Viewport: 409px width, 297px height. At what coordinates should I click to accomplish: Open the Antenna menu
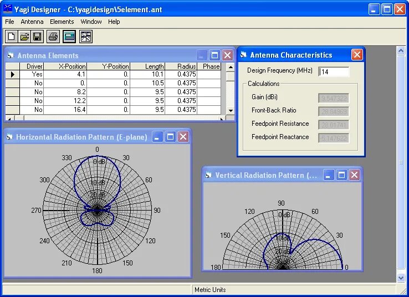pyautogui.click(x=32, y=22)
